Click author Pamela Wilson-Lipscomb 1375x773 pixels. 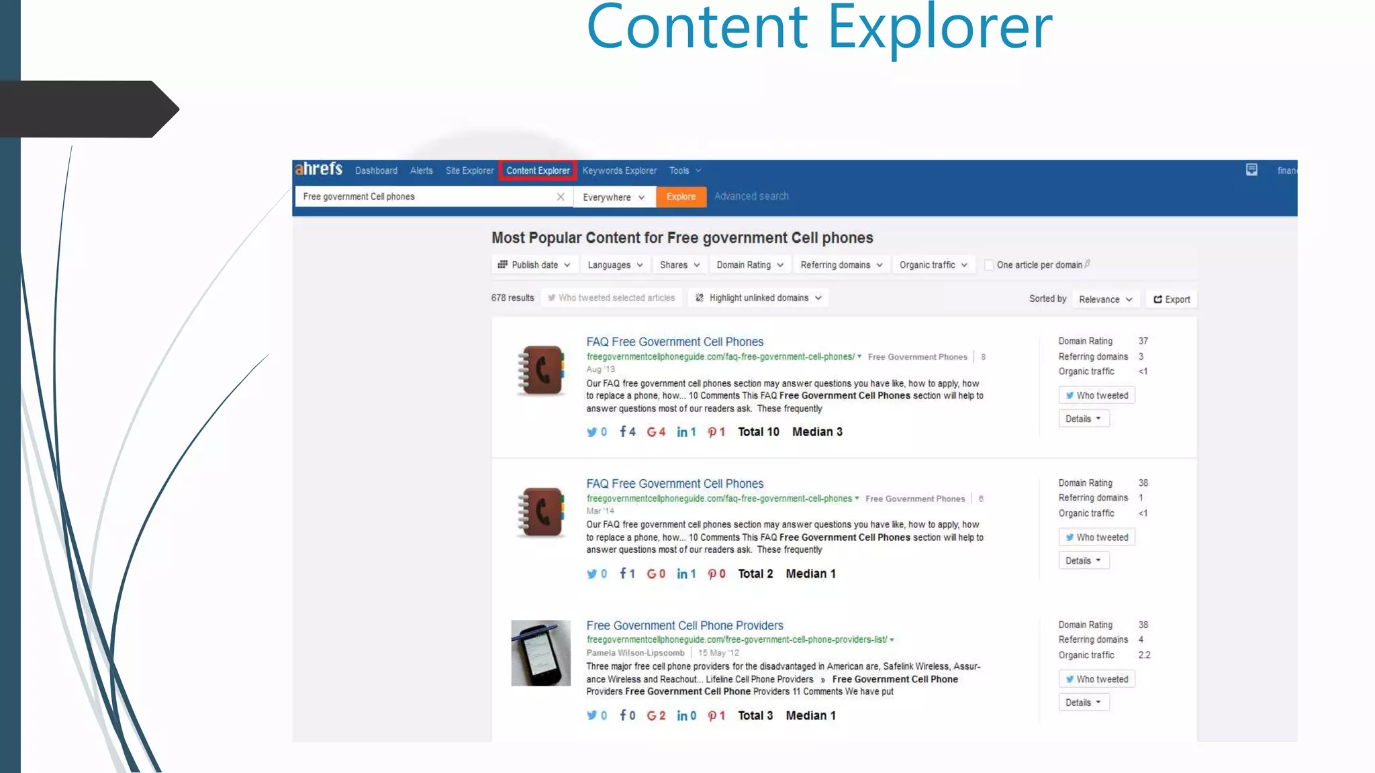635,653
